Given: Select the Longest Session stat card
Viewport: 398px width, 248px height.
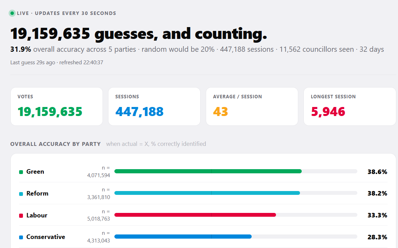Looking at the screenshot, I should (x=350, y=107).
